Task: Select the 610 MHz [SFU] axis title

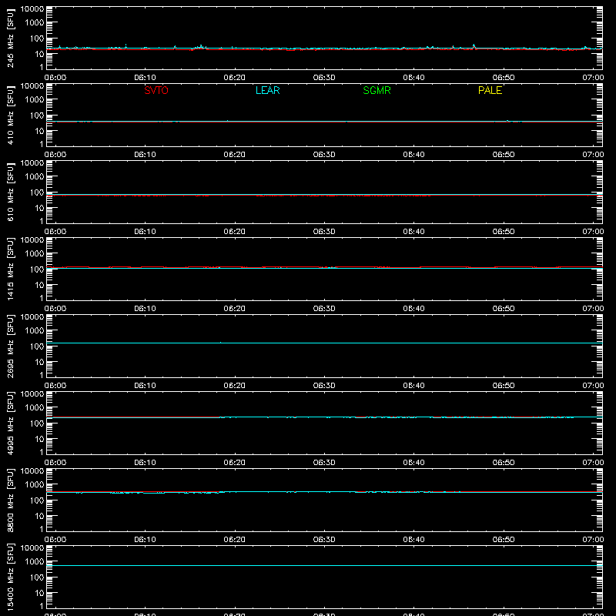Action: click(10, 192)
